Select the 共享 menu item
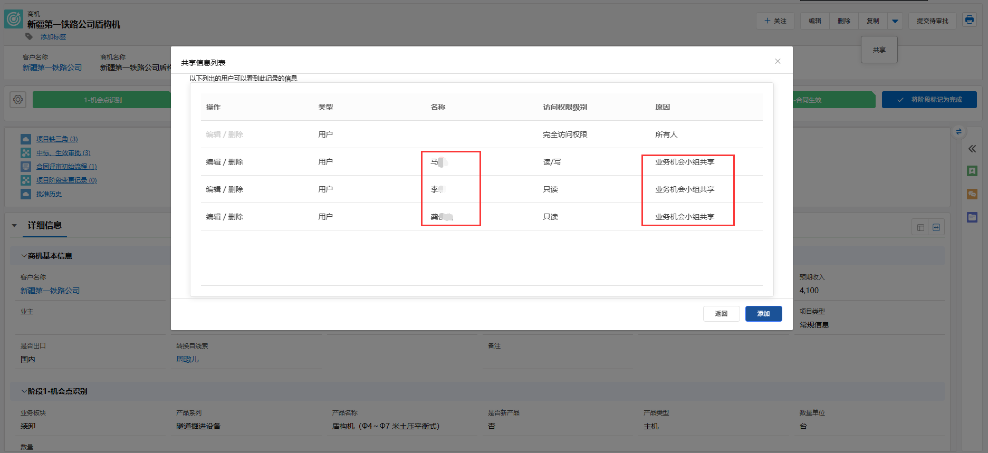 879,50
